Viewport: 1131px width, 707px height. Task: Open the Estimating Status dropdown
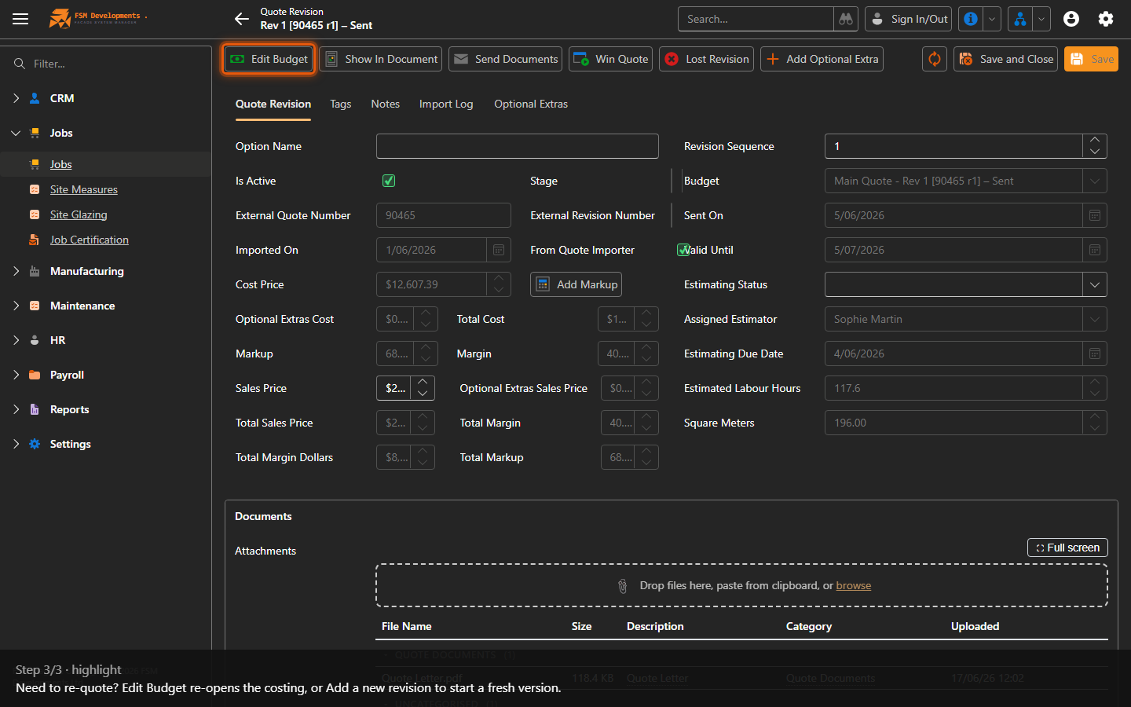[1095, 284]
